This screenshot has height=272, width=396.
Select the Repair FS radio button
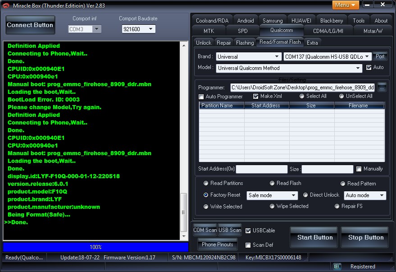(337, 206)
